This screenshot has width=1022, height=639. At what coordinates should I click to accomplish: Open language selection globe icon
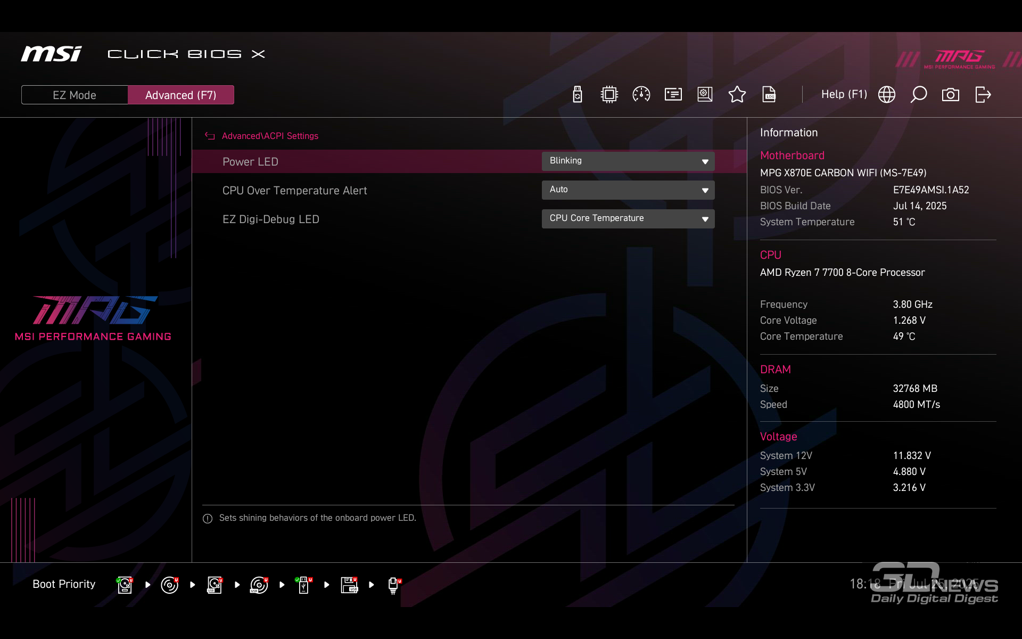click(887, 95)
